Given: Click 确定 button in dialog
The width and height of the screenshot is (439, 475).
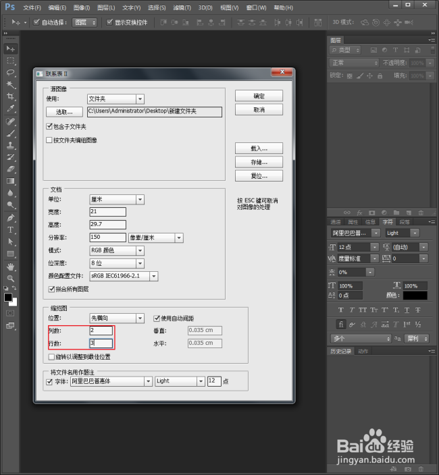Looking at the screenshot, I should [259, 96].
